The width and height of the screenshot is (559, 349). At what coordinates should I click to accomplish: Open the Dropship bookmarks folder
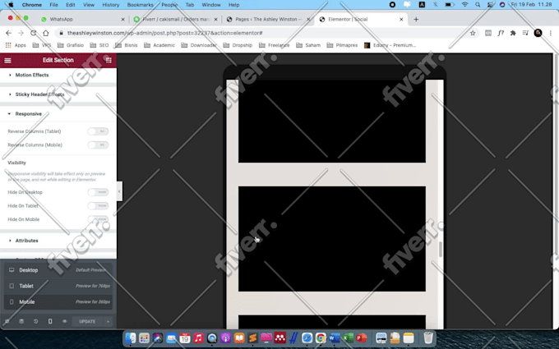(238, 45)
